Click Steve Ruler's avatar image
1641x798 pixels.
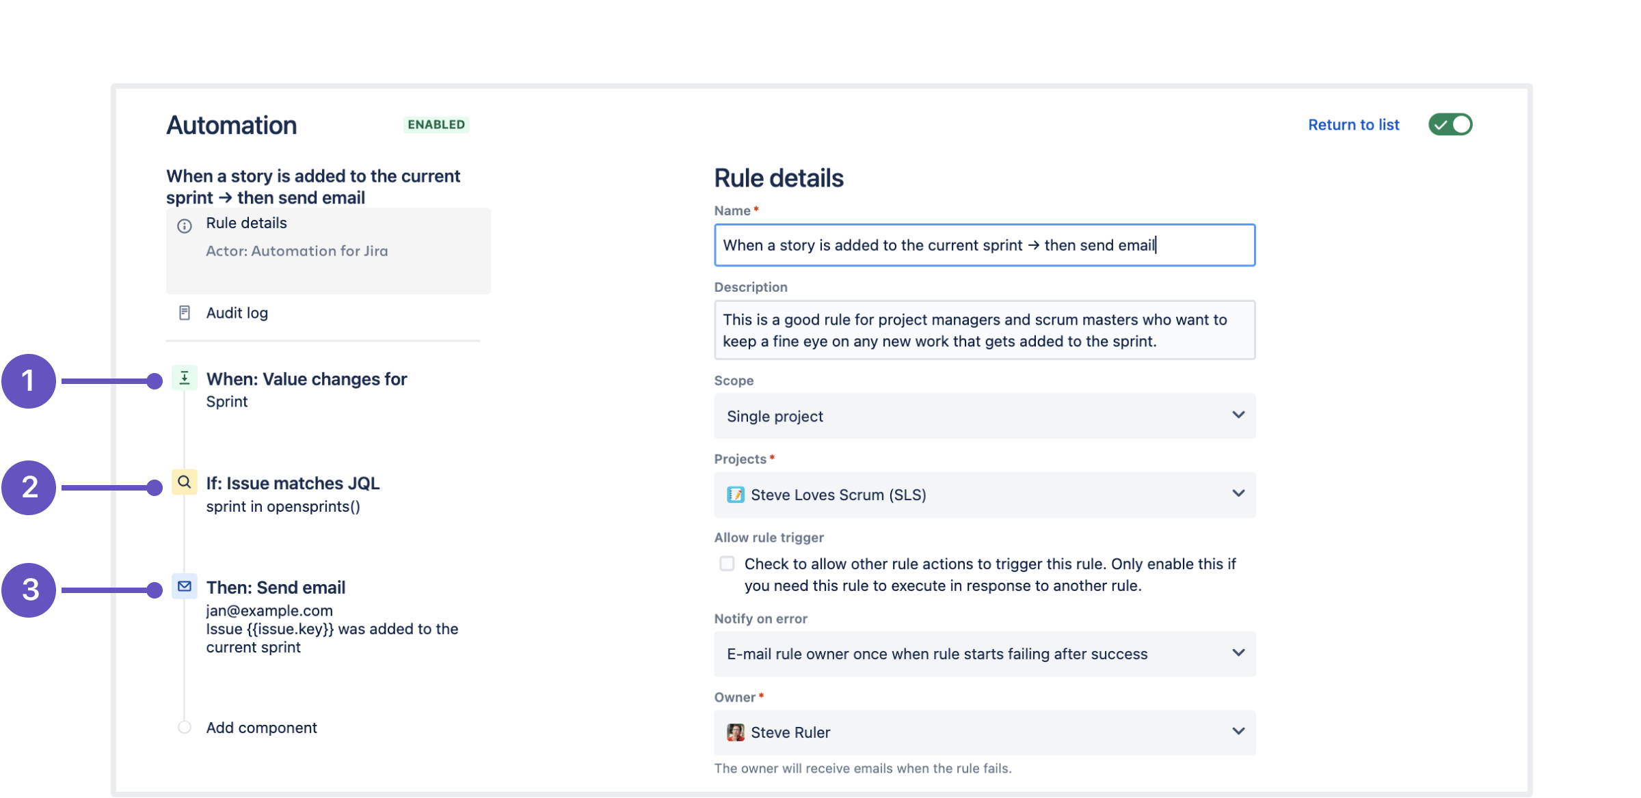pos(735,732)
